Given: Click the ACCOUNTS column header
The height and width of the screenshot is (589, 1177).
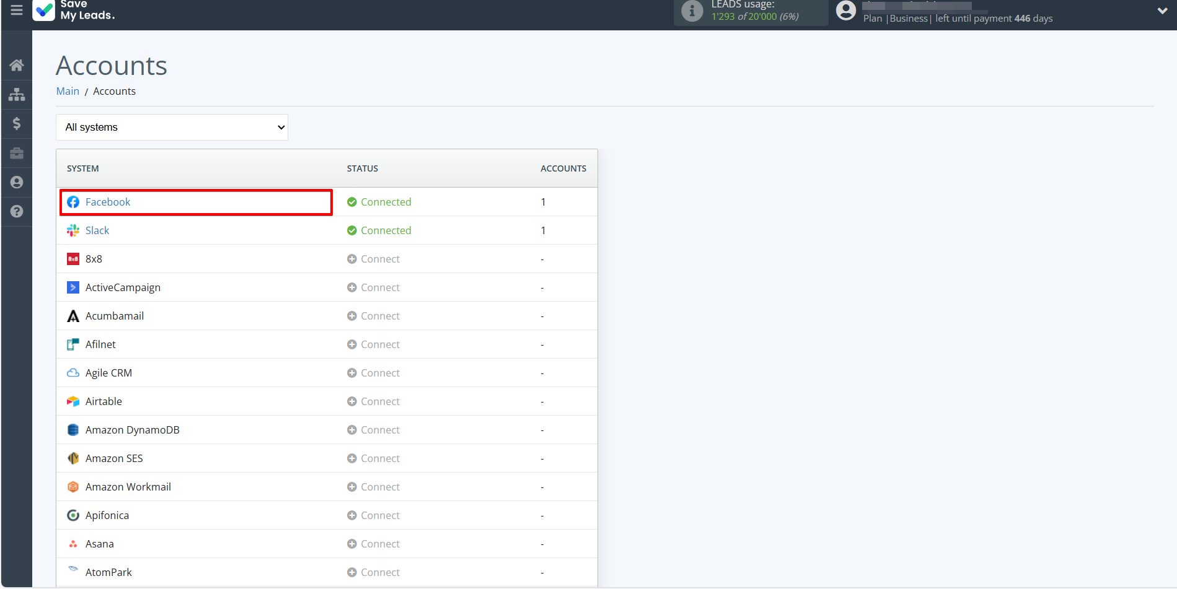Looking at the screenshot, I should pos(563,168).
